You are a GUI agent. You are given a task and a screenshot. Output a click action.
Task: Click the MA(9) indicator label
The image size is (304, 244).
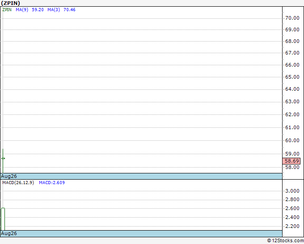click(22, 10)
